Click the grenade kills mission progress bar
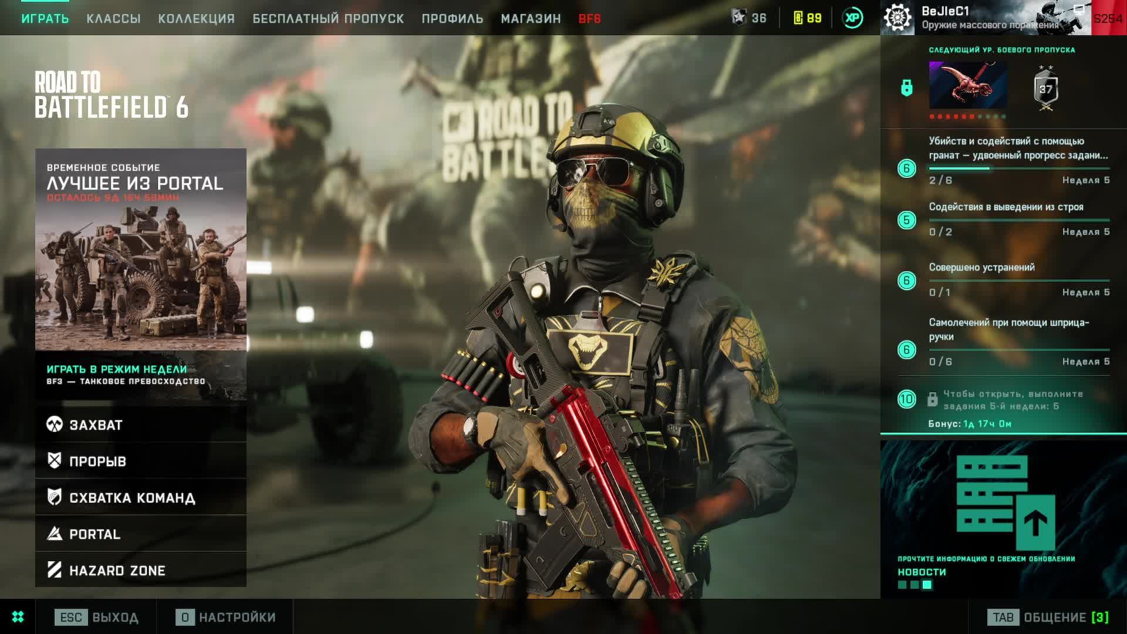 coord(1019,168)
